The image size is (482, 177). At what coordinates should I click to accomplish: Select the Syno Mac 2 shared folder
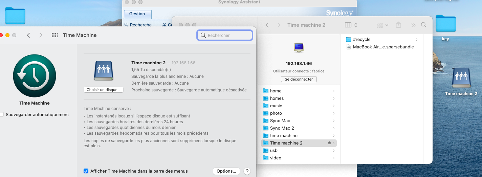[x=299, y=128]
